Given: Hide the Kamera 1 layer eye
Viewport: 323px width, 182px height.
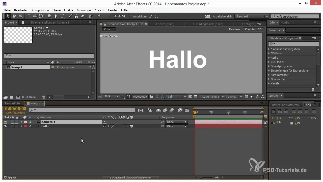Looking at the screenshot, I should pyautogui.click(x=5, y=122).
